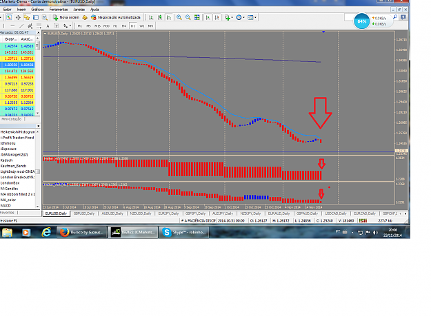This screenshot has height=316, width=431.
Task: Switch timeframe to MN
Action: coord(150,25)
